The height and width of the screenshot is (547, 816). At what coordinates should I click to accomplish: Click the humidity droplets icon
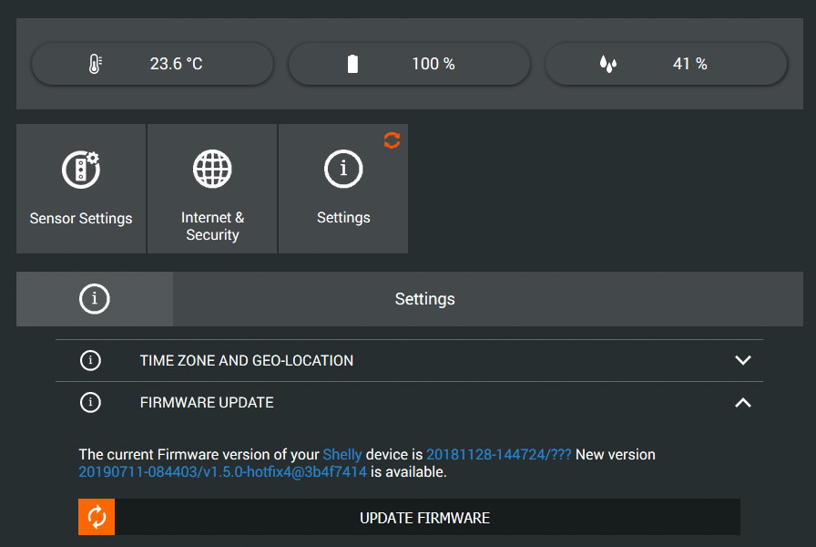pyautogui.click(x=607, y=64)
